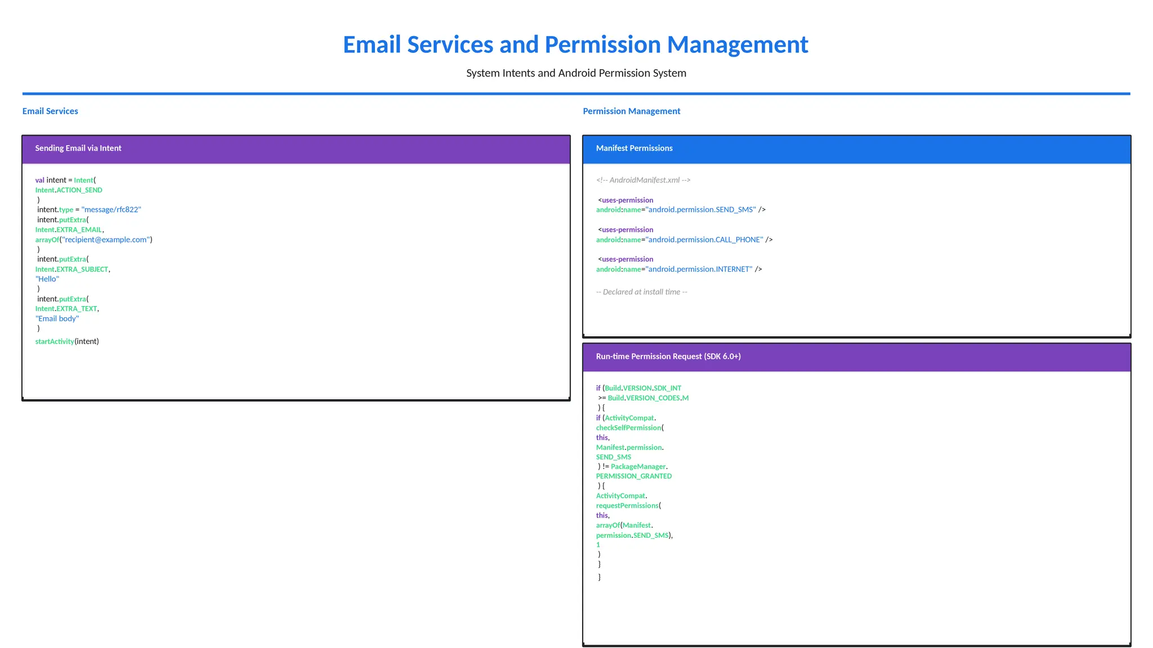Click subtitle 'System Intents and Android Permission System'
This screenshot has height=648, width=1153.
[x=576, y=73]
